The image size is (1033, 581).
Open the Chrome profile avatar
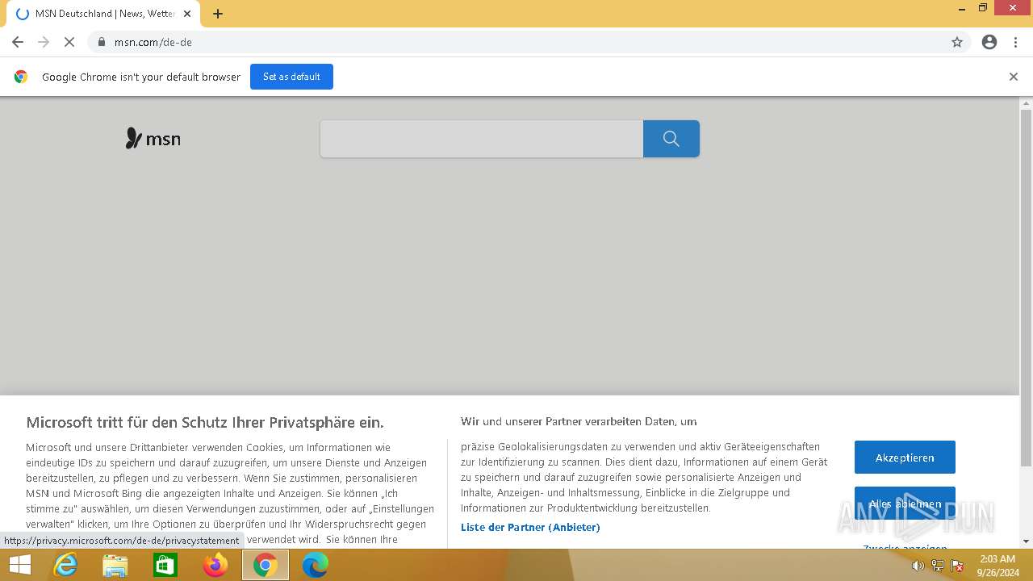point(989,42)
